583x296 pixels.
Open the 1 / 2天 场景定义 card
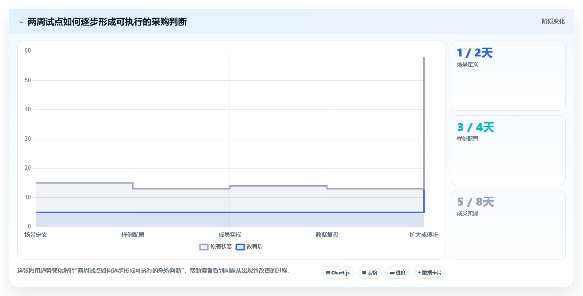[508, 75]
